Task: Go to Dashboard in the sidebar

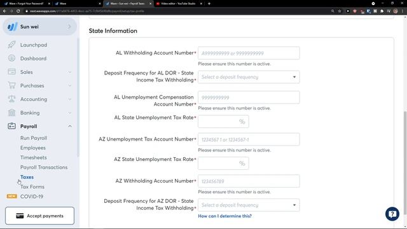Action: [34, 59]
